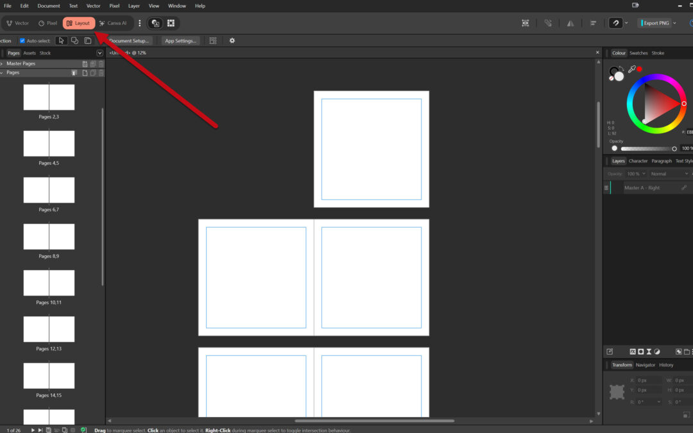Click the grid squares icon in top toolbar
Viewport: 693px width, 433px height.
coord(171,23)
